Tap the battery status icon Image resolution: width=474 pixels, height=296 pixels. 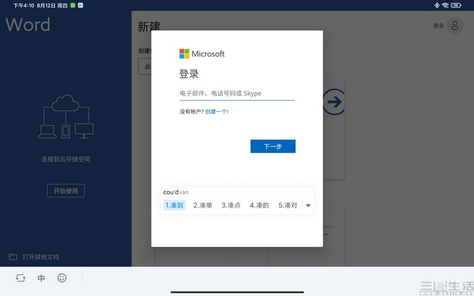pyautogui.click(x=456, y=5)
